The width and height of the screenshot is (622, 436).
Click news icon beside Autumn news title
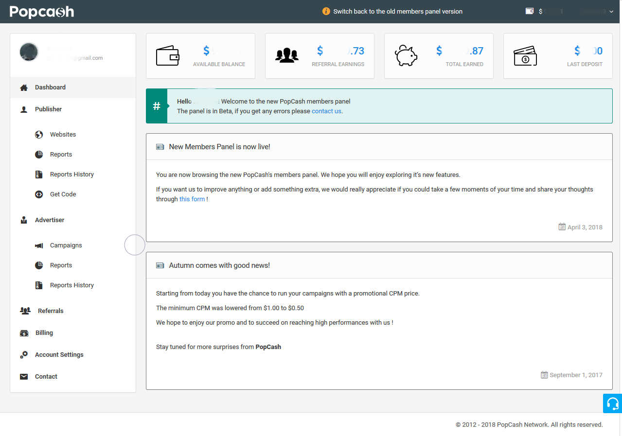coord(160,265)
